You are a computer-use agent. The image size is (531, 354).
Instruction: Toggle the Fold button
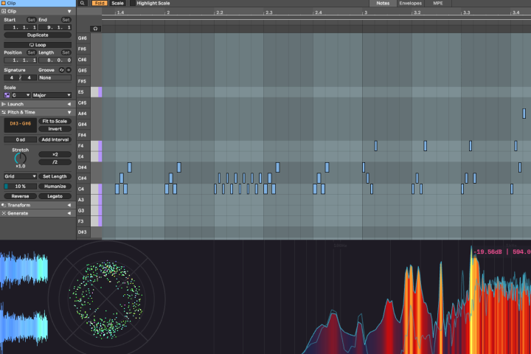tap(100, 3)
